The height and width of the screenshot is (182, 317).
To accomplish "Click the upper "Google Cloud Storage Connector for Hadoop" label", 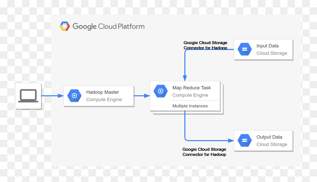I will (x=205, y=45).
